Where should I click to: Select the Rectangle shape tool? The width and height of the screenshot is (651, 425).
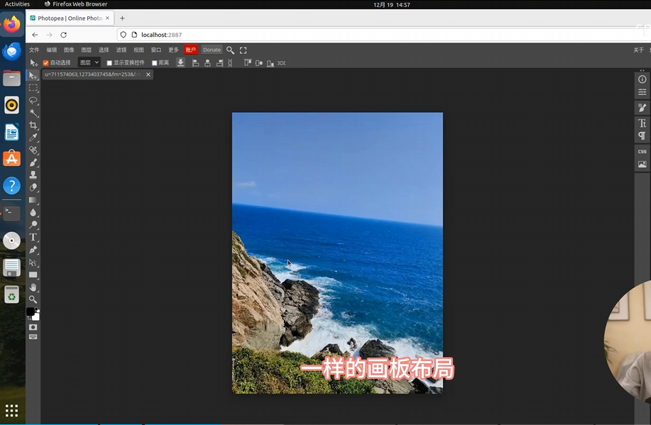pos(33,275)
